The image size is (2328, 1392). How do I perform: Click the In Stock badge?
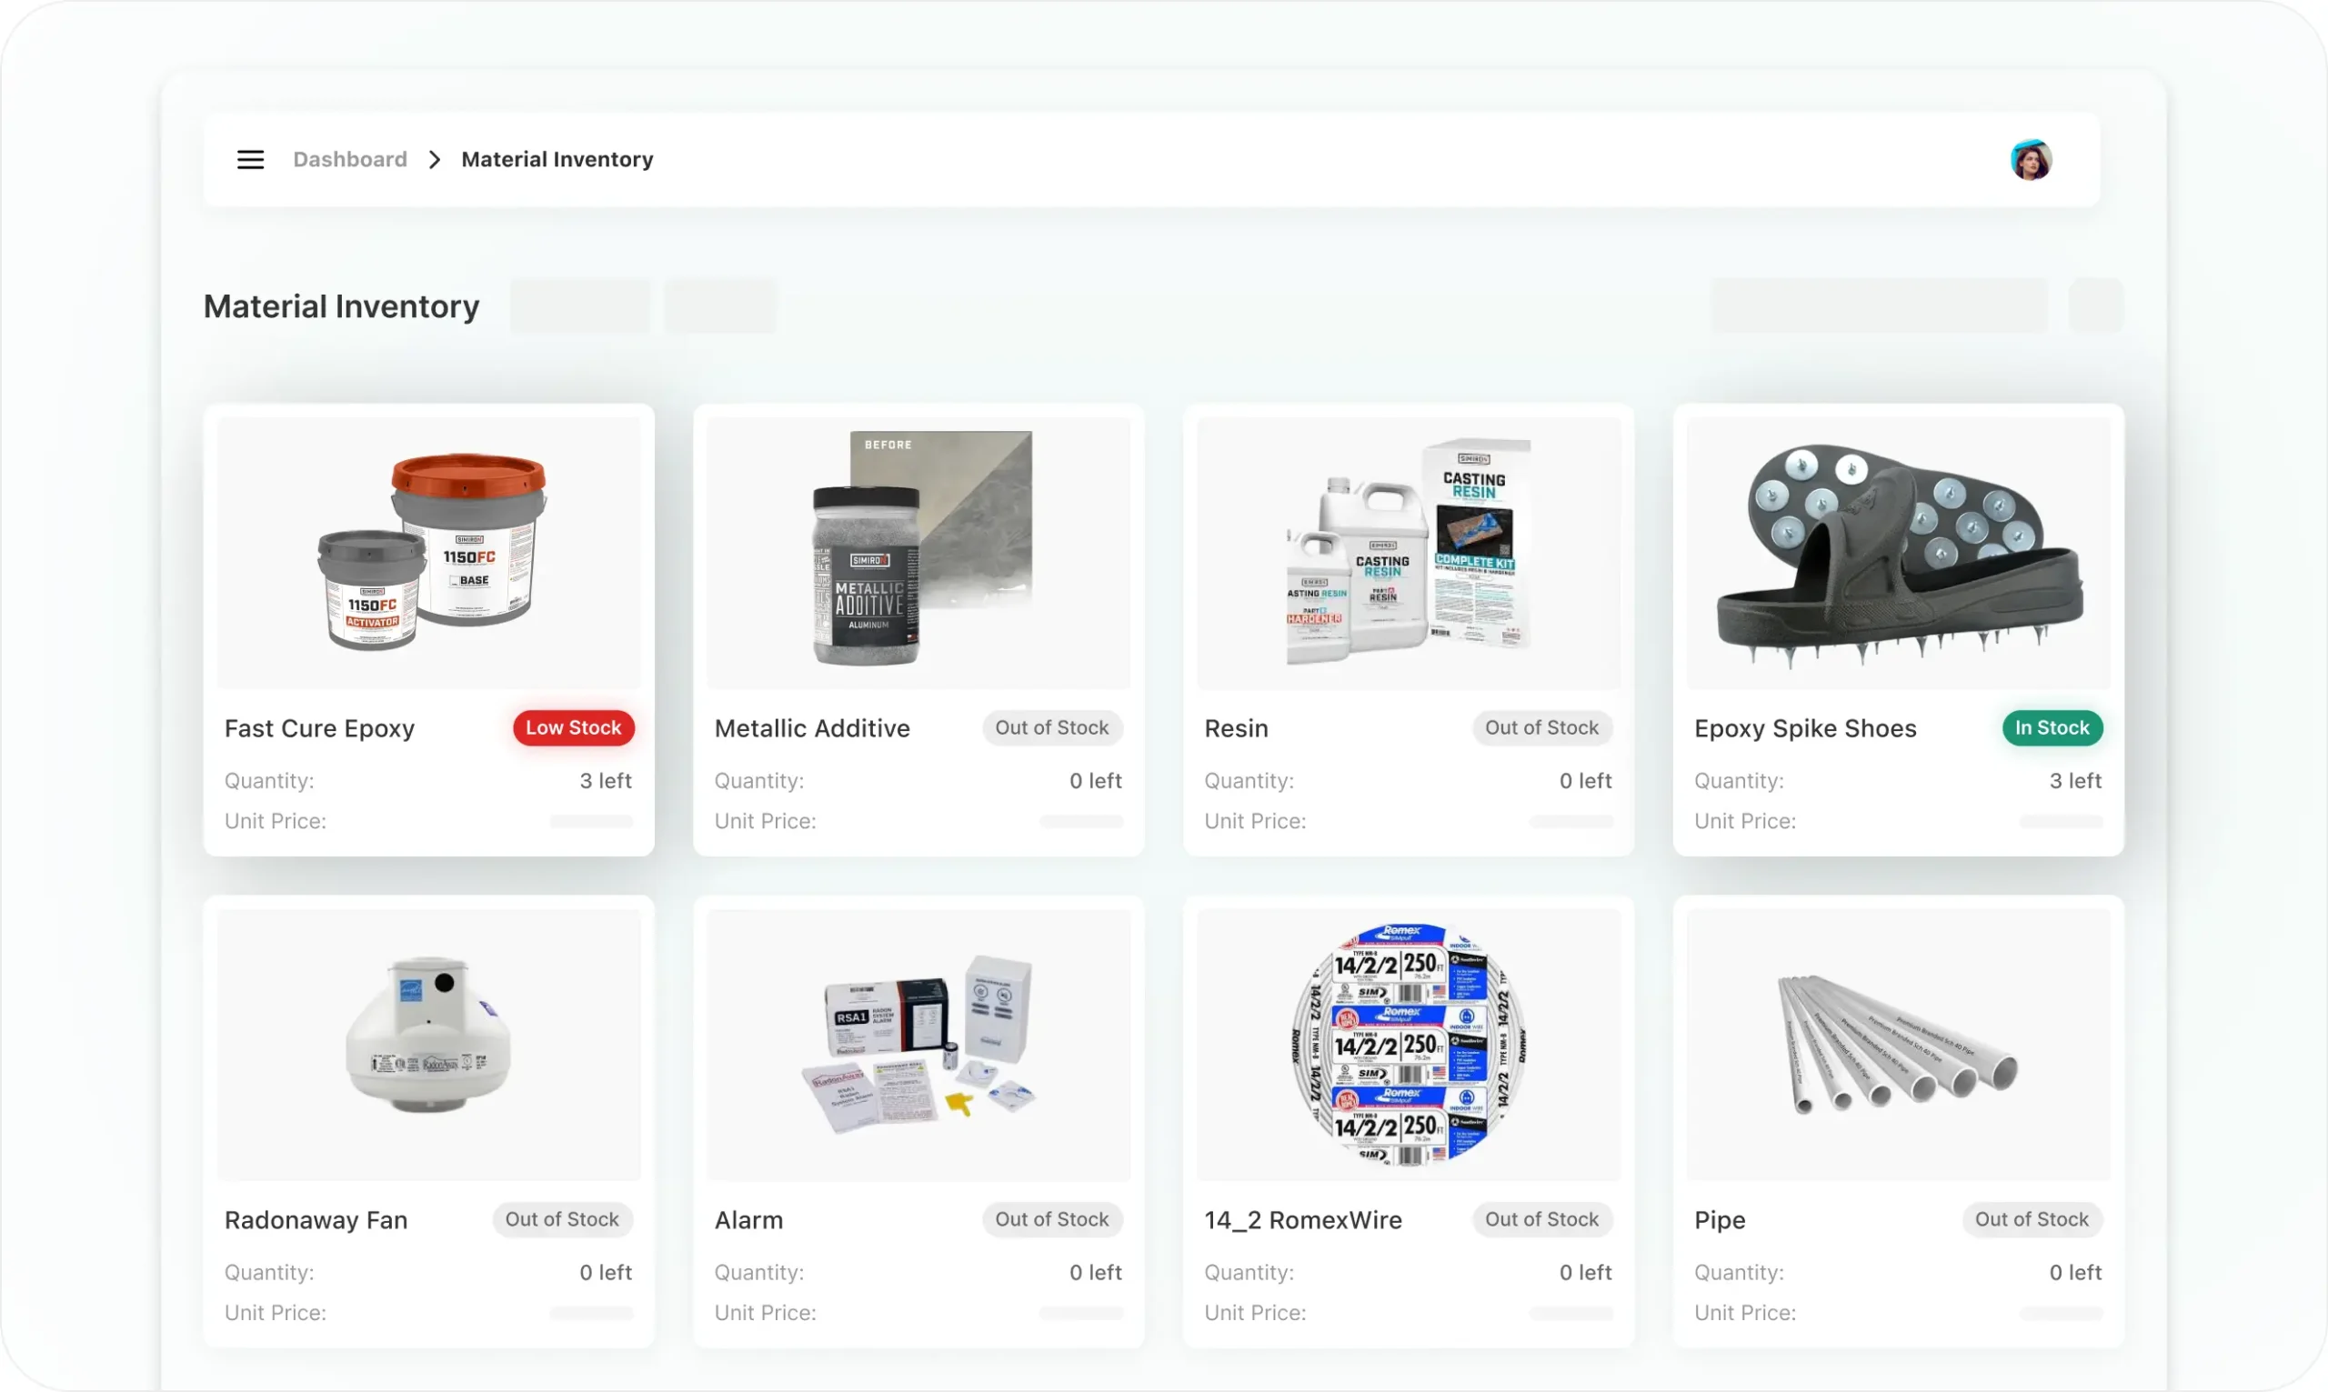coord(2052,728)
